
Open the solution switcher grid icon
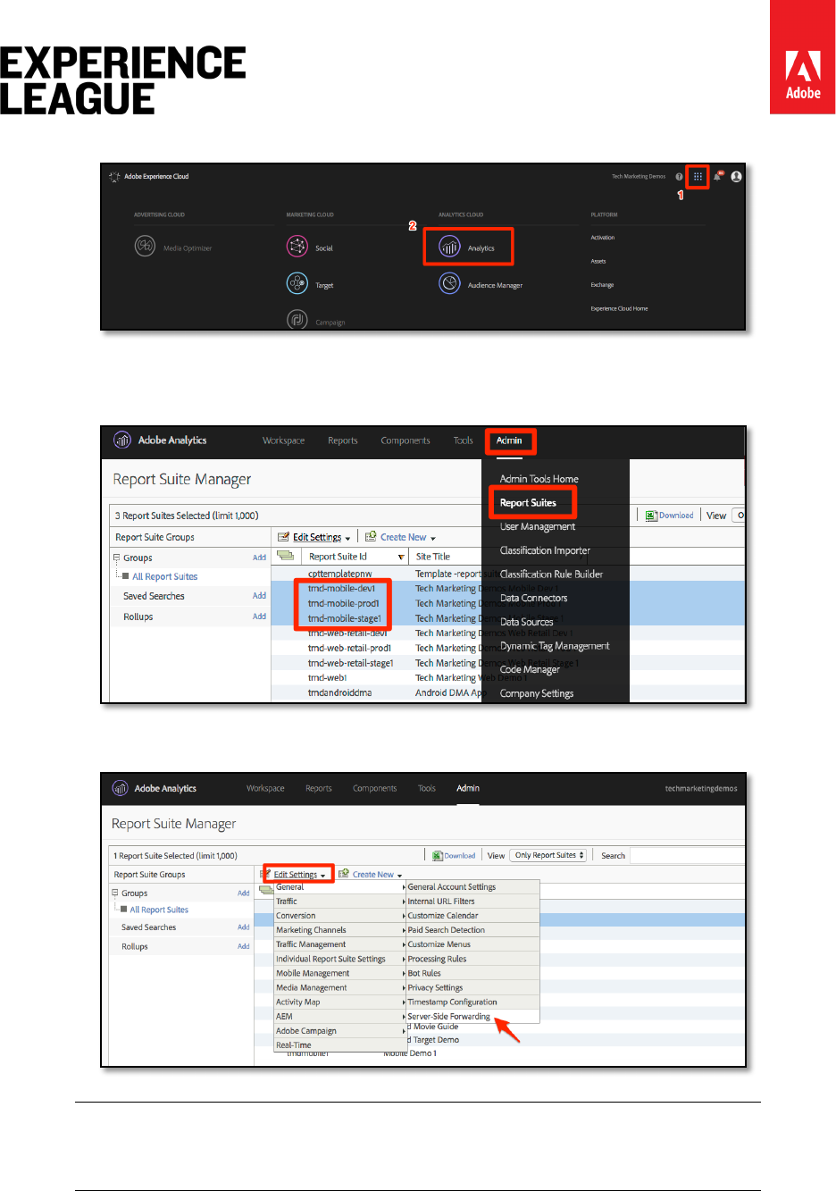[x=698, y=177]
